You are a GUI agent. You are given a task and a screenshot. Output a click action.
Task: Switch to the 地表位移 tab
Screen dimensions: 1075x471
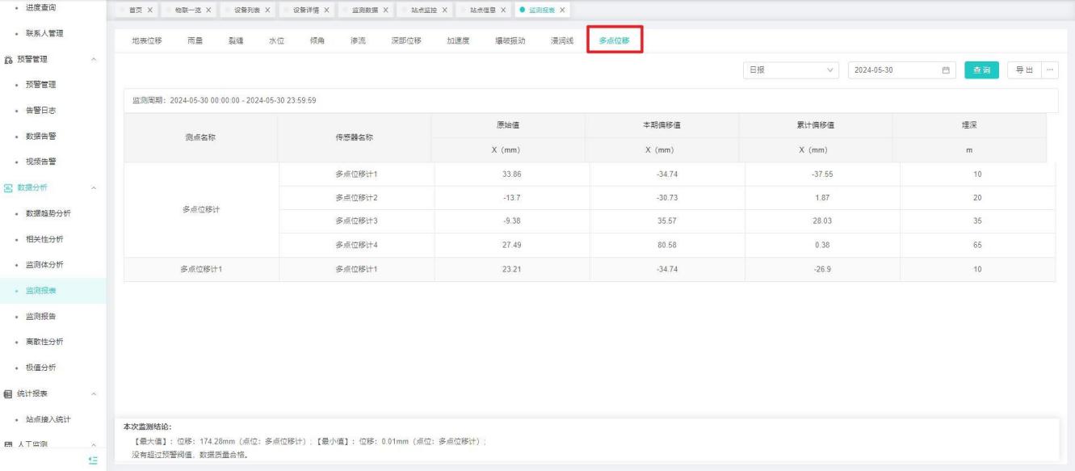click(x=147, y=41)
